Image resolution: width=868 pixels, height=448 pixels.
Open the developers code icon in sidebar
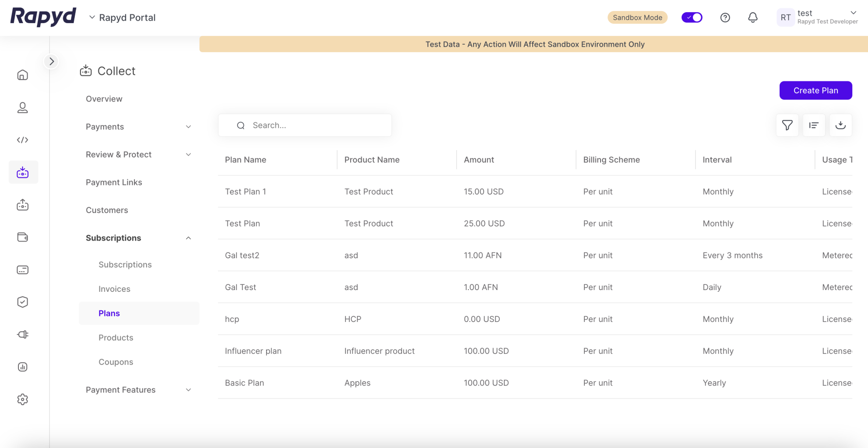23,140
